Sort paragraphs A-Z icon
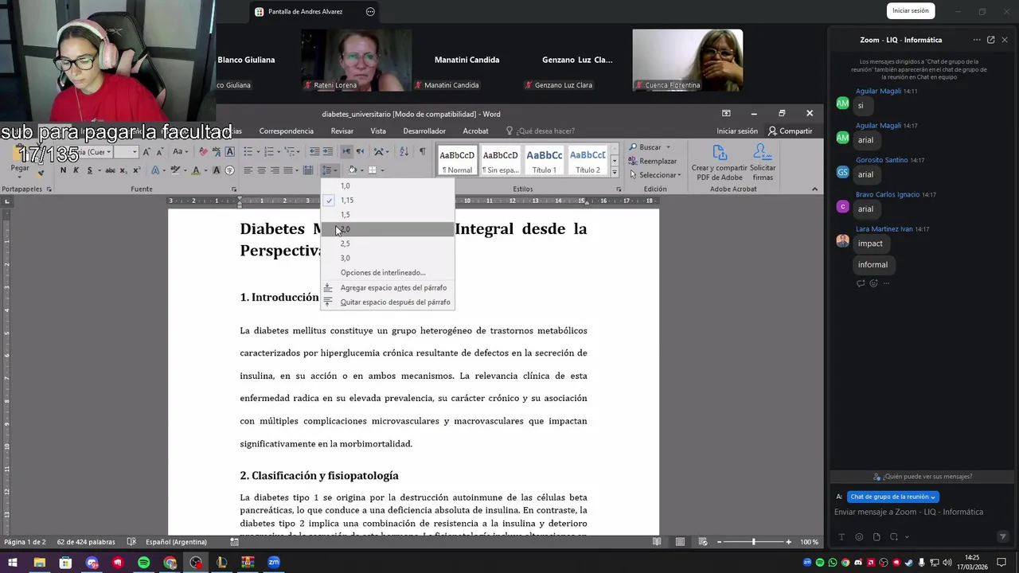Viewport: 1019px width, 573px height. (x=404, y=151)
